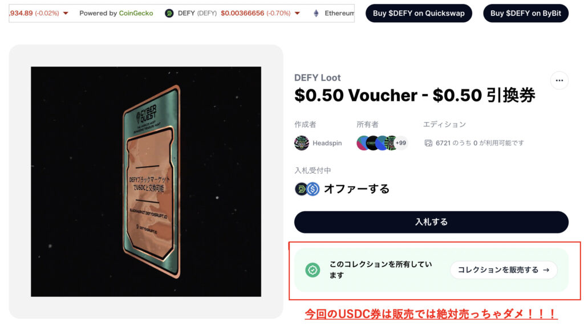Click the USDC coin icon beside オファーする
584x327 pixels.
tap(313, 189)
